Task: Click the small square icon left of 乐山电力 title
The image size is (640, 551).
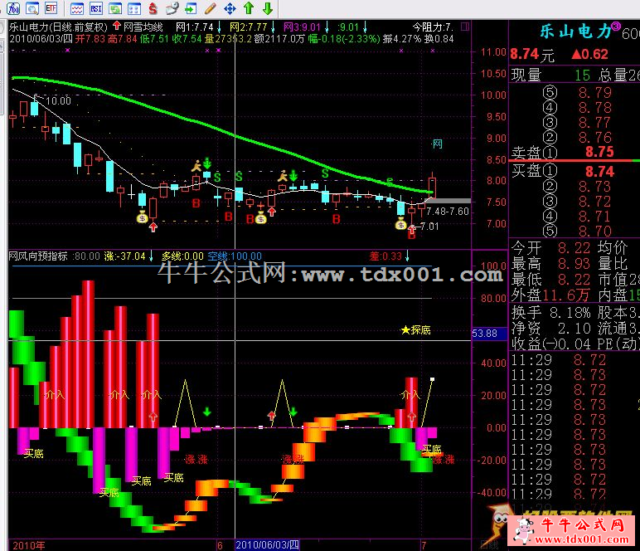Action: (4, 26)
